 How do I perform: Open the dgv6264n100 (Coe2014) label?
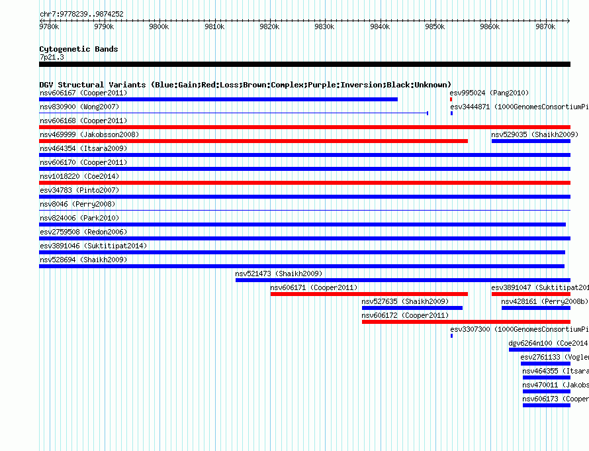coord(548,343)
